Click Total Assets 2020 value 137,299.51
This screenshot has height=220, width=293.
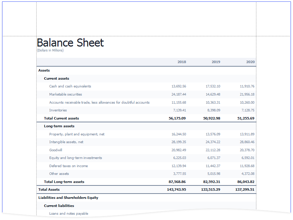pos(245,190)
